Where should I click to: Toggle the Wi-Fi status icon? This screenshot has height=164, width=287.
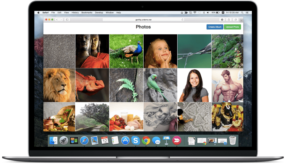[x=195, y=12]
